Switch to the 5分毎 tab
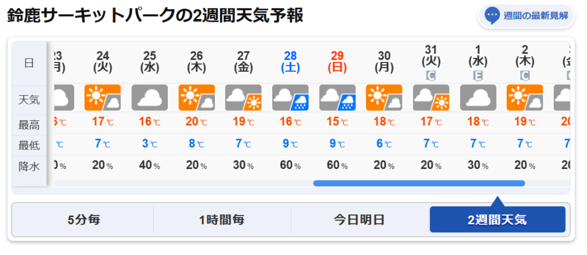The height and width of the screenshot is (255, 587). point(83,219)
